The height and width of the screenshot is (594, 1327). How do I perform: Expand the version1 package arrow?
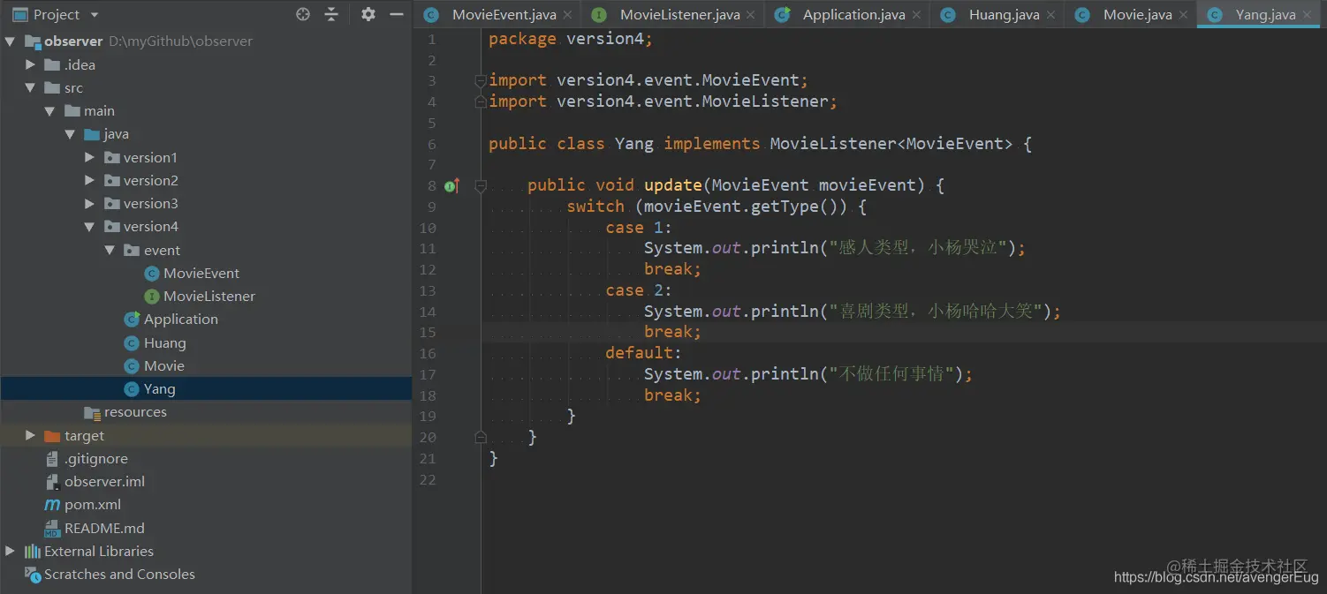[x=89, y=157]
